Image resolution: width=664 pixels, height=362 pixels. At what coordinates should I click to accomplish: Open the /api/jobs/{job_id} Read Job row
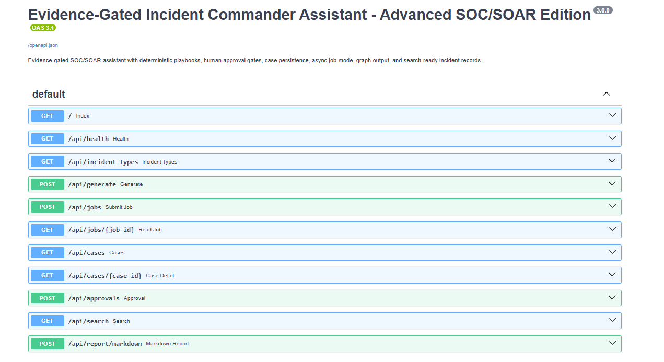point(325,230)
